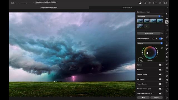Enable the Уровни adjustment switch
Screen dimensions: 178x100
click(x=161, y=65)
